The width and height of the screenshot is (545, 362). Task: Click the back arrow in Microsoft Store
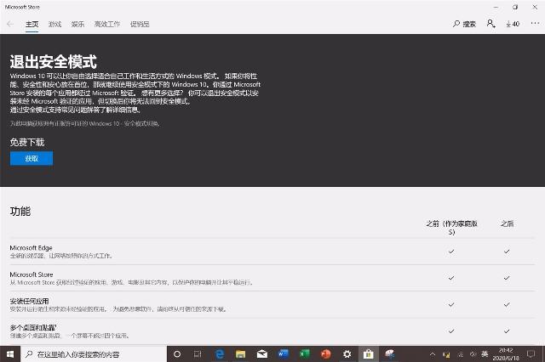[10, 24]
